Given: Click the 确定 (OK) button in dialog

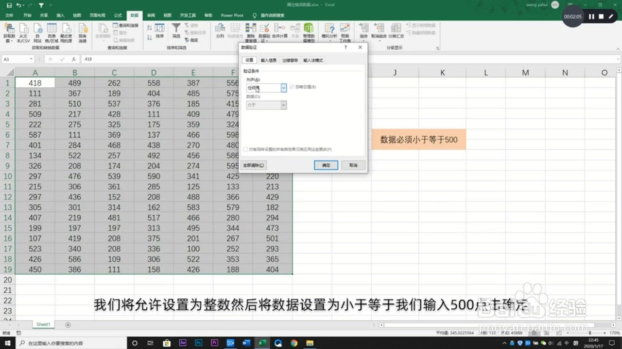Looking at the screenshot, I should tap(326, 165).
